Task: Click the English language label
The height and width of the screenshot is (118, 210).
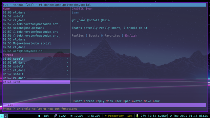Action: coord(131,36)
